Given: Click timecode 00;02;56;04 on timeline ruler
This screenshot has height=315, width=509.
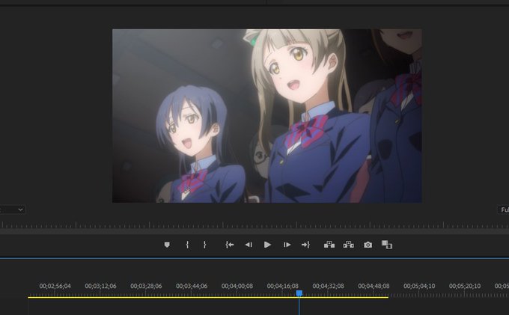Looking at the screenshot, I should click(x=55, y=286).
